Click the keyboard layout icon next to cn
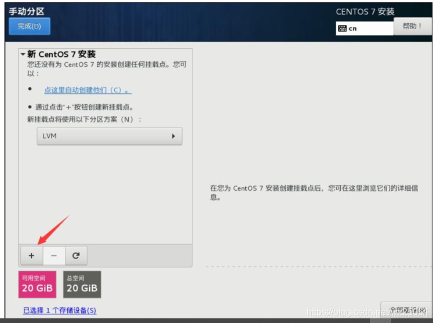This screenshot has width=433, height=323. [342, 28]
